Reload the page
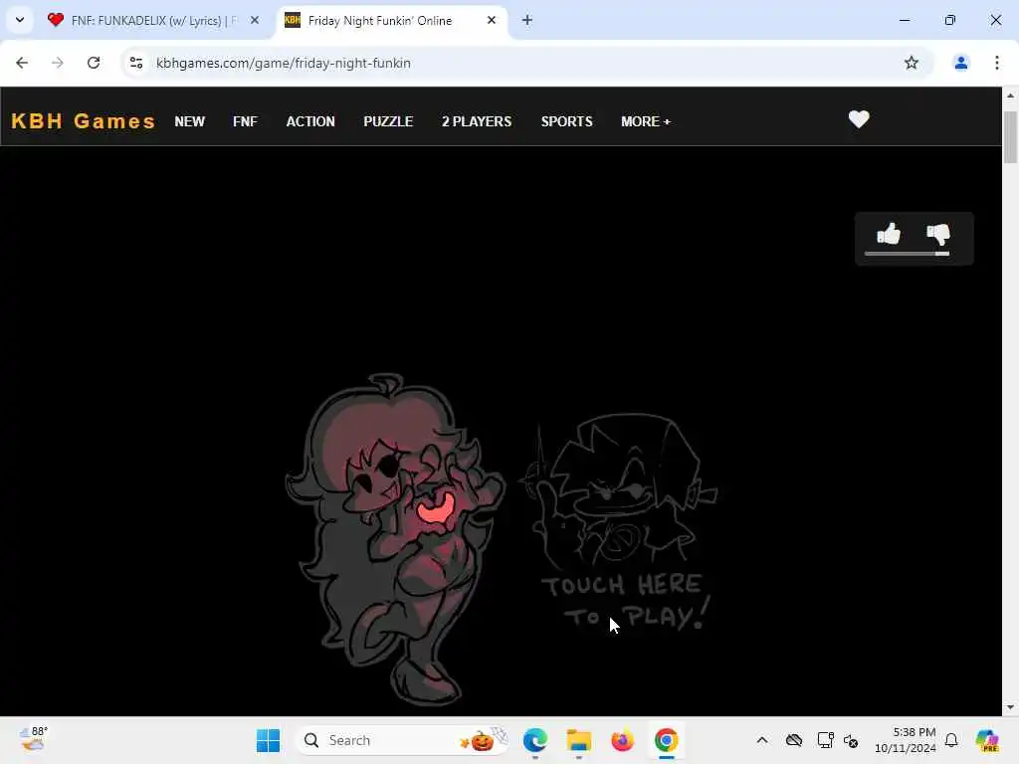1019x764 pixels. tap(94, 63)
